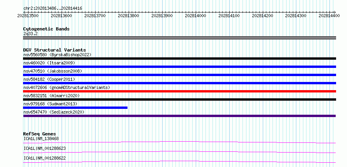
Task: Click the right arrowhead of the ruler
Action: pos(335,12)
